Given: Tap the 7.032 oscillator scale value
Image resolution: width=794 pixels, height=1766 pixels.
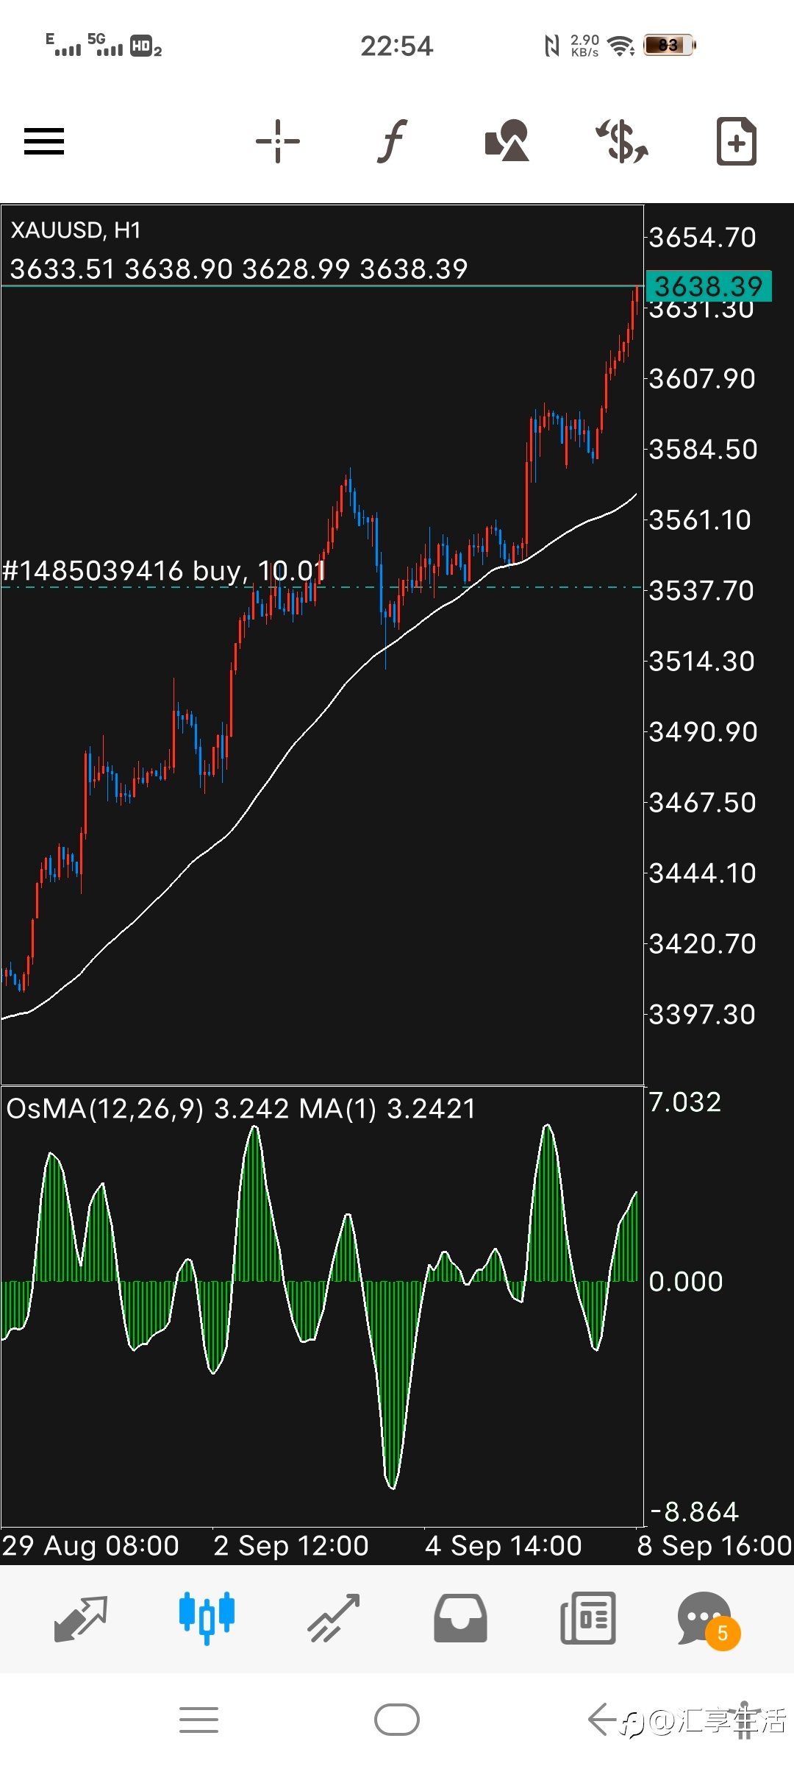Looking at the screenshot, I should [684, 1102].
